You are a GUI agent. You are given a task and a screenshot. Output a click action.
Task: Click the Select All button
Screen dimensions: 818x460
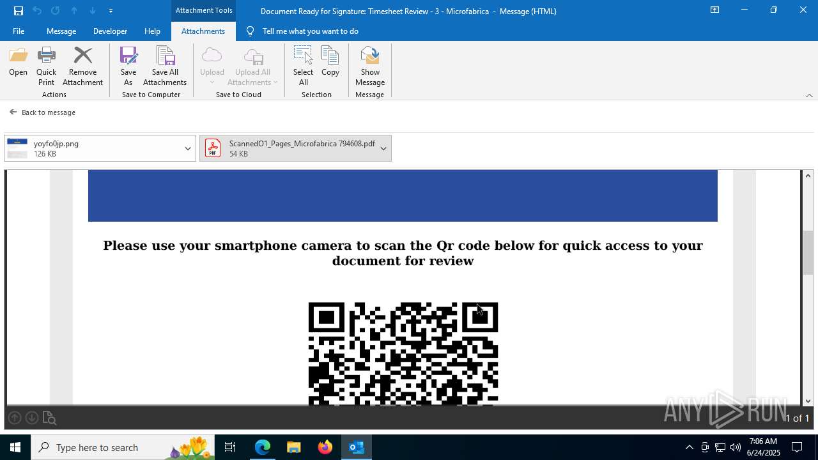[x=303, y=66]
